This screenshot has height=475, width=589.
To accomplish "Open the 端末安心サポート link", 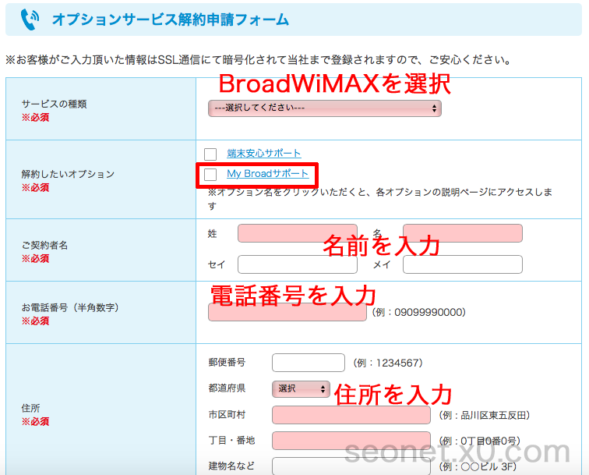I will pos(263,153).
